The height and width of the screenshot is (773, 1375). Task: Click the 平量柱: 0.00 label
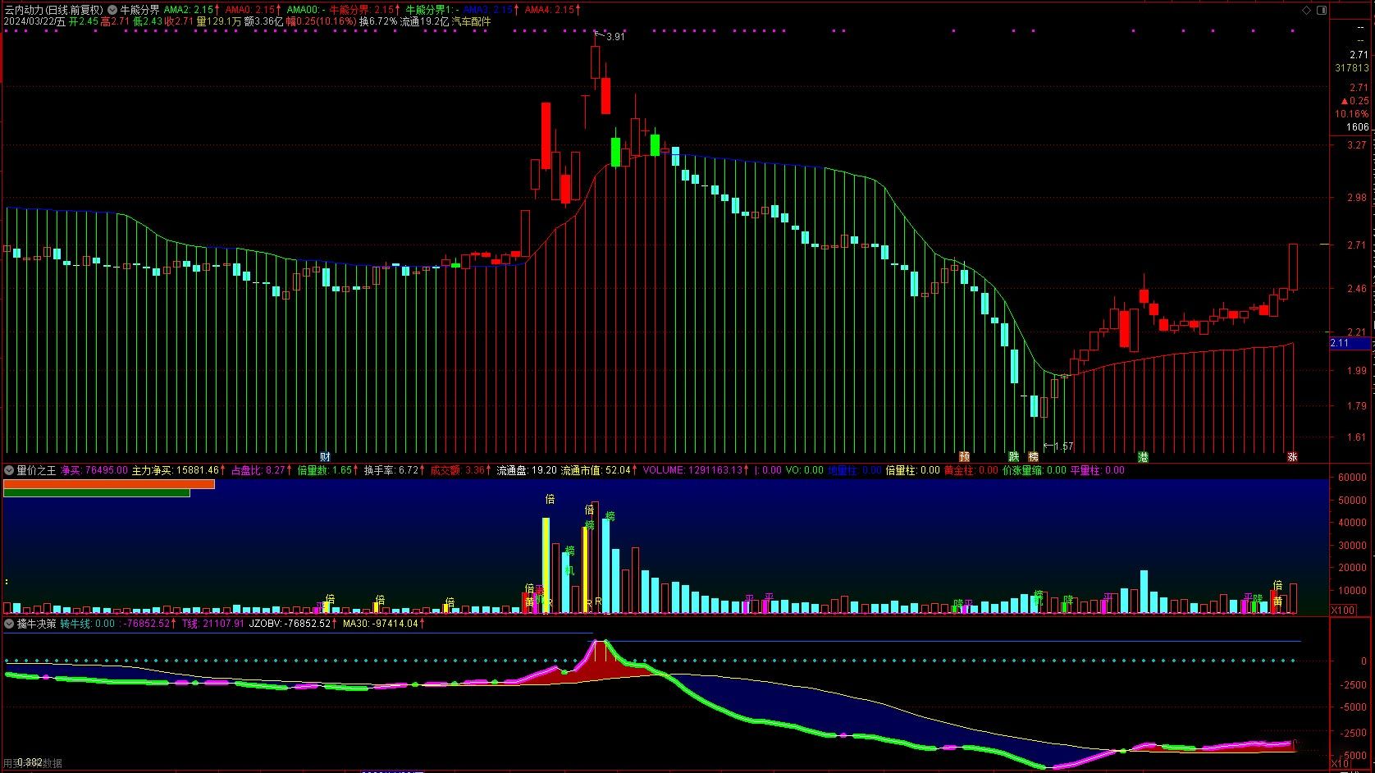(x=1098, y=470)
